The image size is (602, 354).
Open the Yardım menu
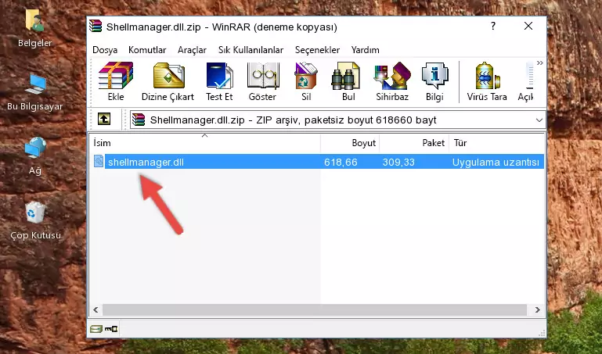pyautogui.click(x=365, y=50)
